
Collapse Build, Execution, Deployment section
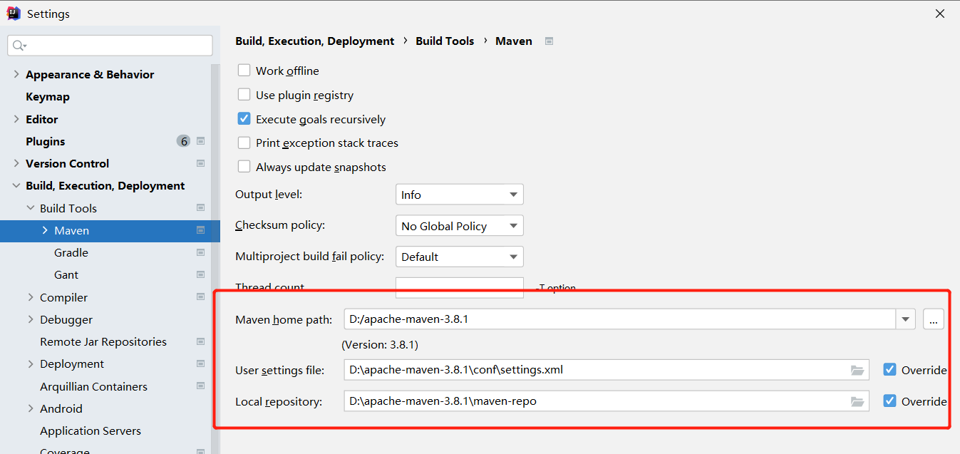(x=16, y=185)
